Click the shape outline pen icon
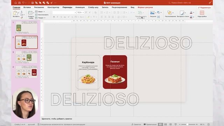224x126 pixels. point(191,17)
